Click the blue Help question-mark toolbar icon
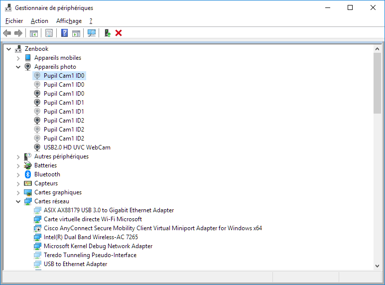385x285 pixels. pyautogui.click(x=64, y=33)
